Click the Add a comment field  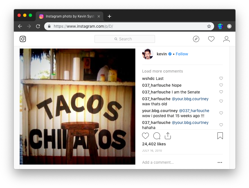[x=158, y=162]
